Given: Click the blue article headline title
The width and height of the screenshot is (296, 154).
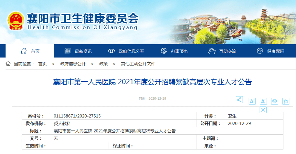Looking at the screenshot, I should coord(152,82).
